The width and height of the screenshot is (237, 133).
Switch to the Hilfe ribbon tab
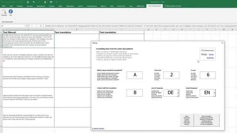pyautogui.click(x=112, y=6)
